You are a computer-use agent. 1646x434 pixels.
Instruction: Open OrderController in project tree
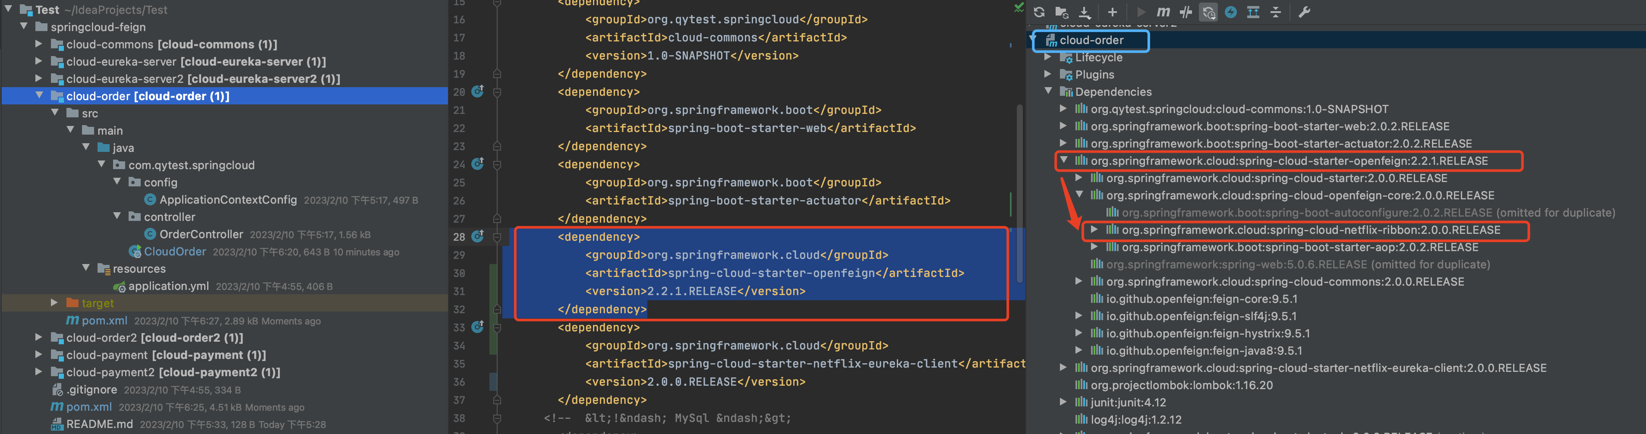[x=201, y=234]
